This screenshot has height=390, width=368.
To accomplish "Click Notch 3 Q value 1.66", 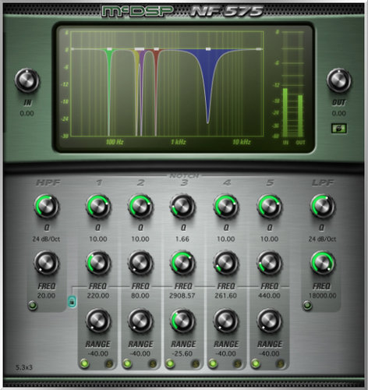I will tap(182, 239).
